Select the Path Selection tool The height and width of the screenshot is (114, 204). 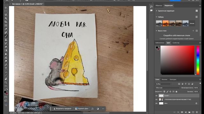(6, 72)
